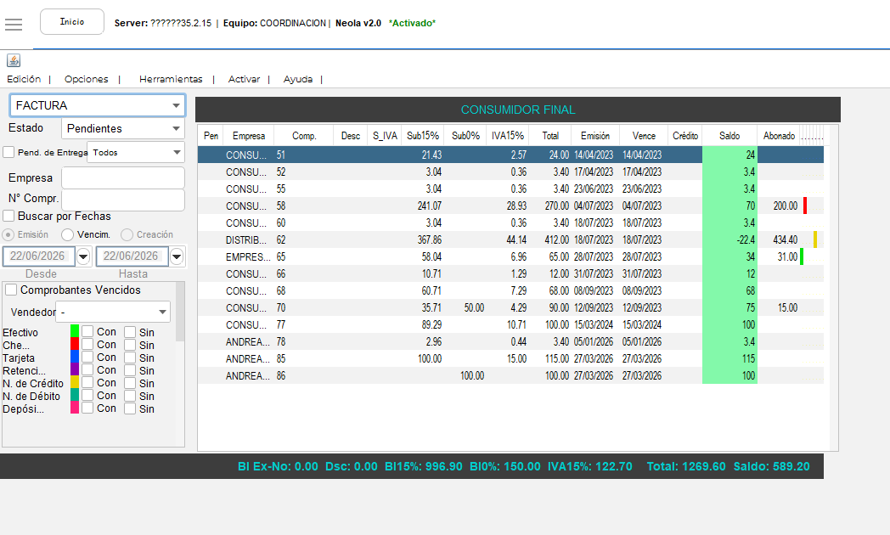Click the Hasta date field
Screen dimensions: 890x535
[x=132, y=256]
